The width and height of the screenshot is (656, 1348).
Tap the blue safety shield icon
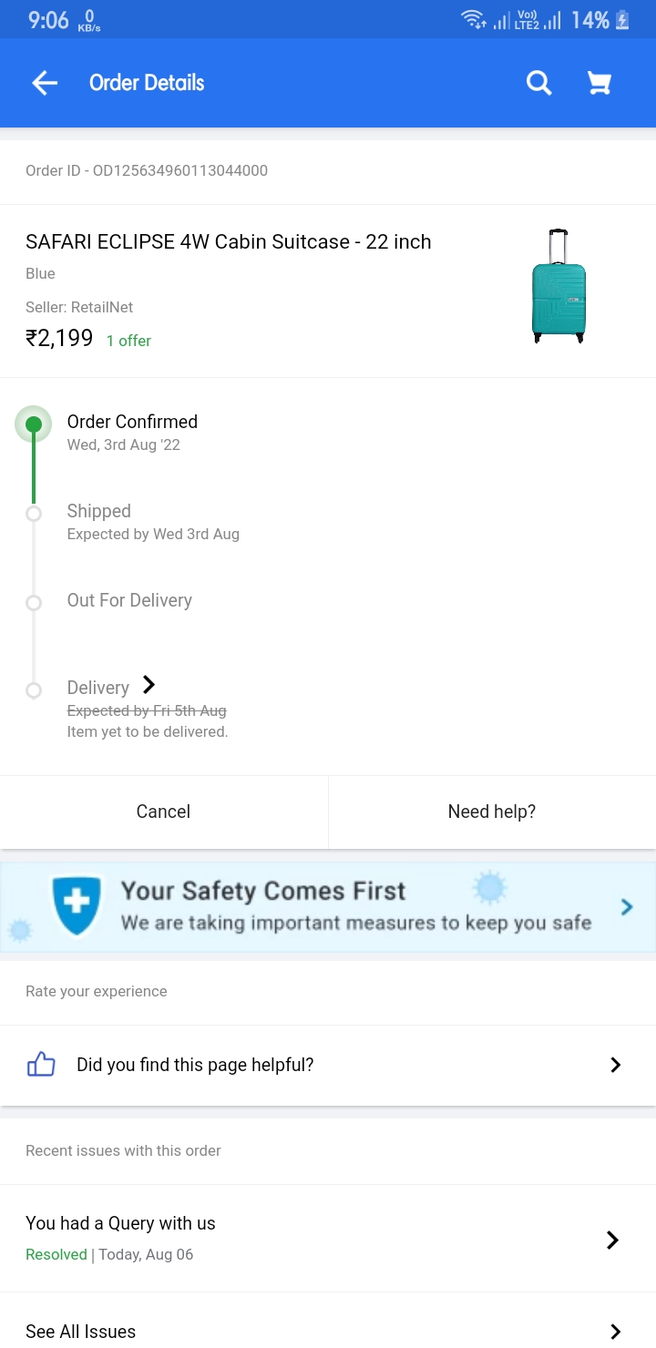pos(77,906)
